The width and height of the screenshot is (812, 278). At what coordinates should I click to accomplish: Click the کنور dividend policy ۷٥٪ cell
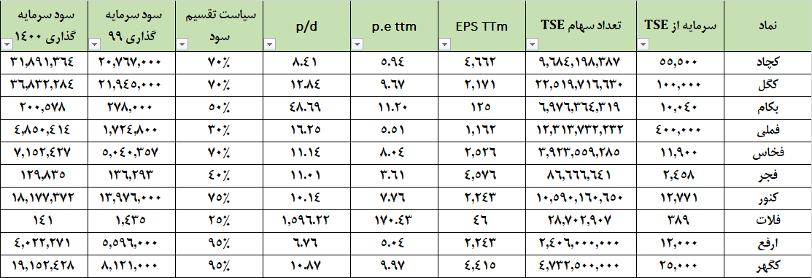coord(219,198)
